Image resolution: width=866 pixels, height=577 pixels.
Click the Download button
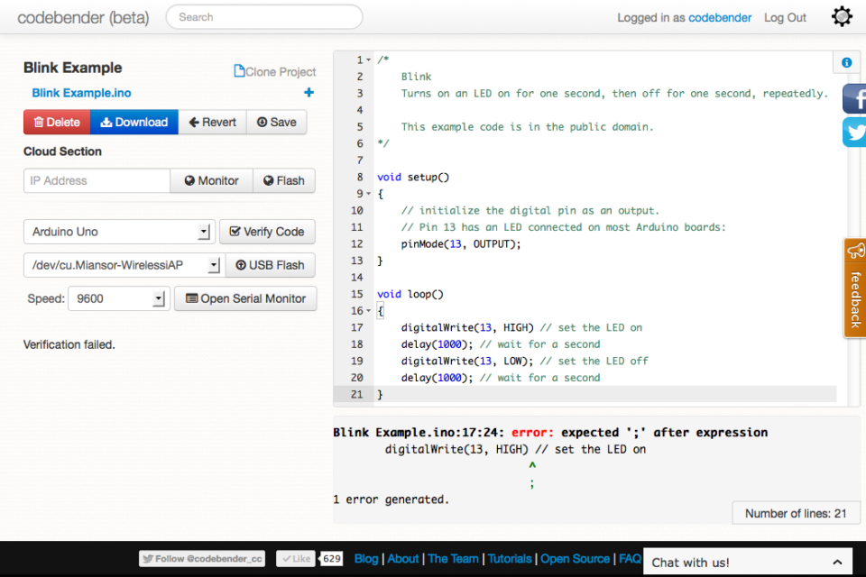pos(134,122)
